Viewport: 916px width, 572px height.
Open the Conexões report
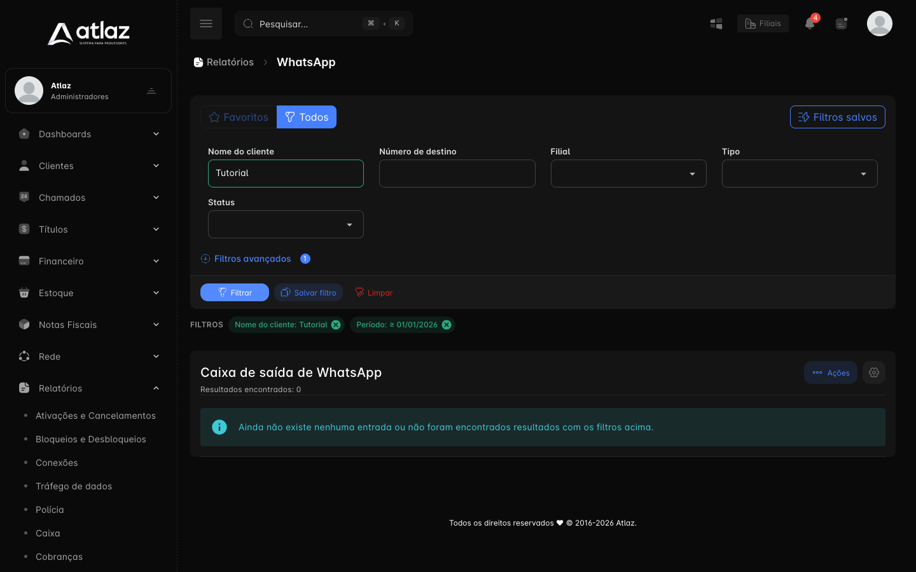(x=57, y=463)
